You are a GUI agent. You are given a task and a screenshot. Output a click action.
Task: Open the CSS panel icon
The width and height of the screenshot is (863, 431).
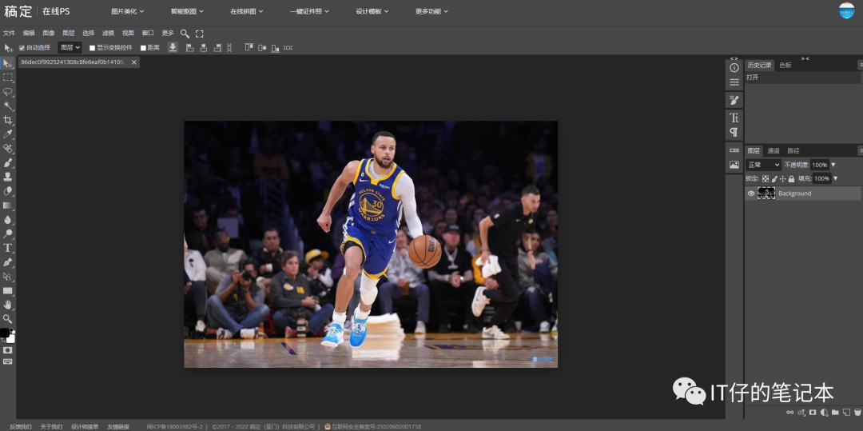click(734, 150)
